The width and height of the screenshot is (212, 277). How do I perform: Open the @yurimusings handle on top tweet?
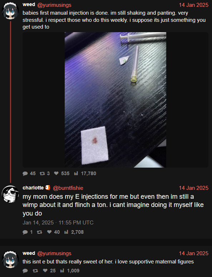point(54,5)
